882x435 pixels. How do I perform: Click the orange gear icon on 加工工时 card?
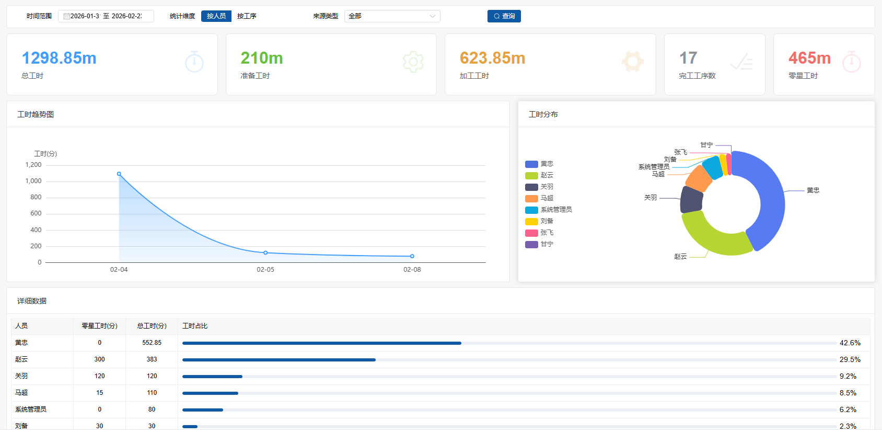click(632, 62)
